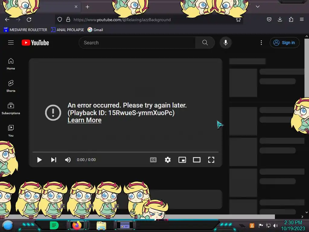The height and width of the screenshot is (232, 309).
Task: Click the page horizontal scrollbar
Action: 137,217
